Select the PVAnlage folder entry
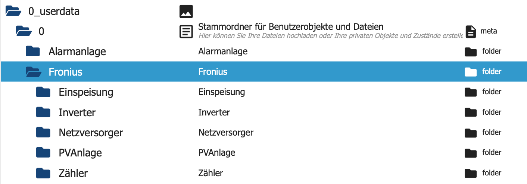Image resolution: width=527 pixels, height=184 pixels. pos(80,153)
